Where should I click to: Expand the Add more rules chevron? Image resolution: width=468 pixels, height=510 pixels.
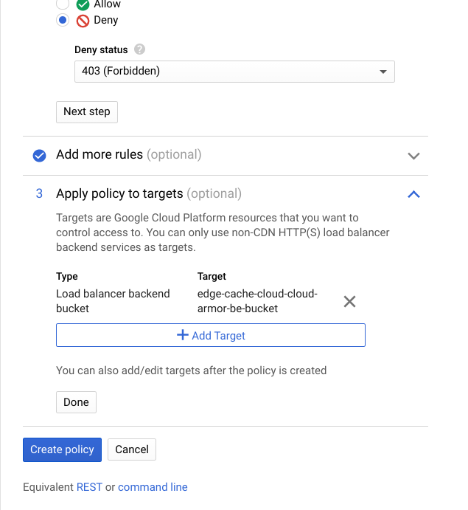(x=413, y=156)
